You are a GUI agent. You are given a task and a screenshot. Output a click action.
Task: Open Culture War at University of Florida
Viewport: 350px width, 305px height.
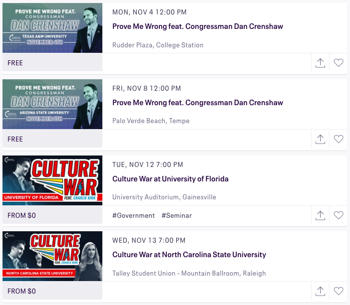(x=170, y=179)
